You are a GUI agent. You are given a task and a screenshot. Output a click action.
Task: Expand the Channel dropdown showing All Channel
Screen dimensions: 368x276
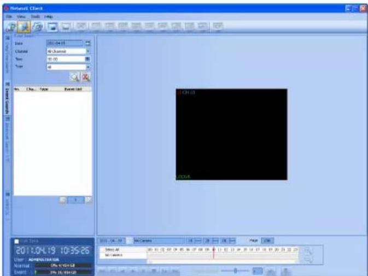click(88, 51)
